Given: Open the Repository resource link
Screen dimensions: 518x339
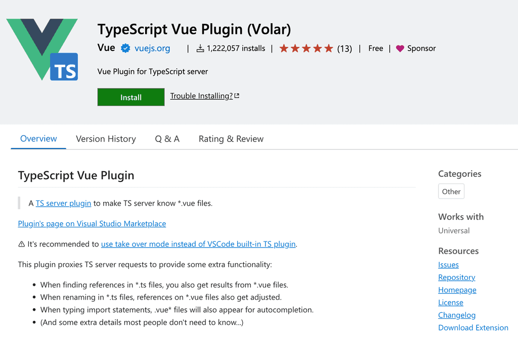Looking at the screenshot, I should pos(456,277).
